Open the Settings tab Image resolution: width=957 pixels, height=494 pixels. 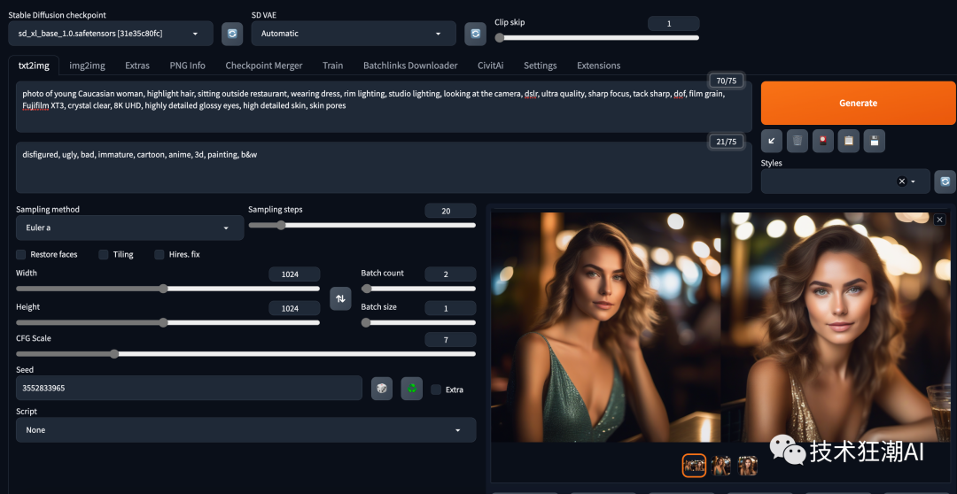[x=541, y=66]
